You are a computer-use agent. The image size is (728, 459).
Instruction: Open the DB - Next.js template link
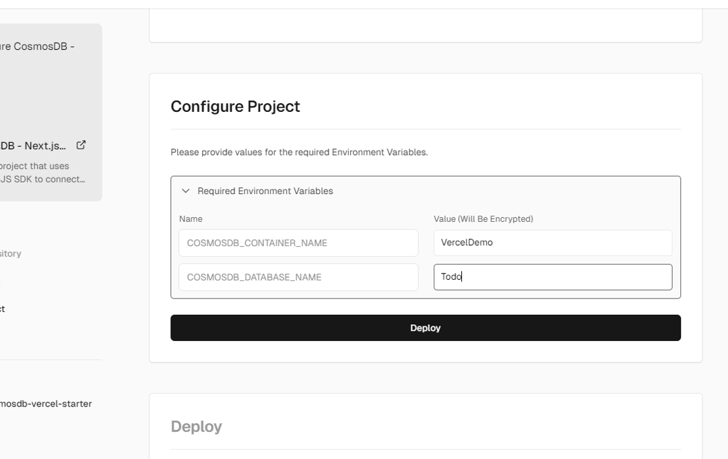[32, 146]
